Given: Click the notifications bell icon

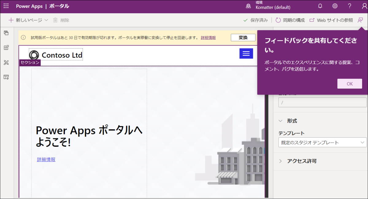Looking at the screenshot, I should coord(320,6).
